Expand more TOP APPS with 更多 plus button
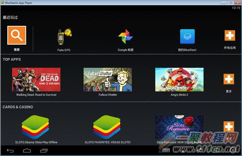The image size is (242, 156). tap(229, 79)
